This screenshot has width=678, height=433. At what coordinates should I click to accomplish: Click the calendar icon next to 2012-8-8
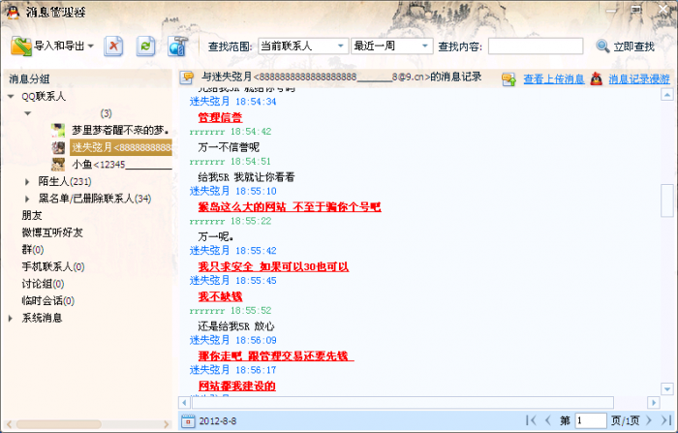pos(188,420)
